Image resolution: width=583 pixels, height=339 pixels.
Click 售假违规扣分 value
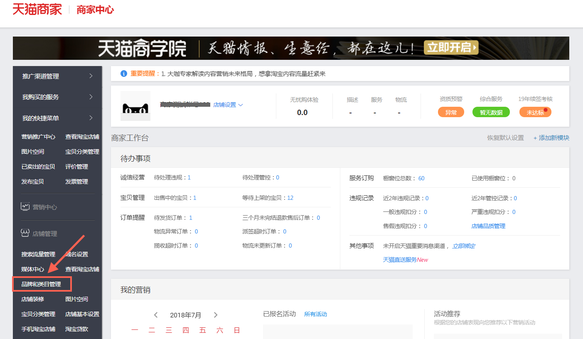click(x=425, y=226)
